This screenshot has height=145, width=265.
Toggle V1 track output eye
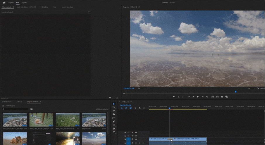click(136, 139)
